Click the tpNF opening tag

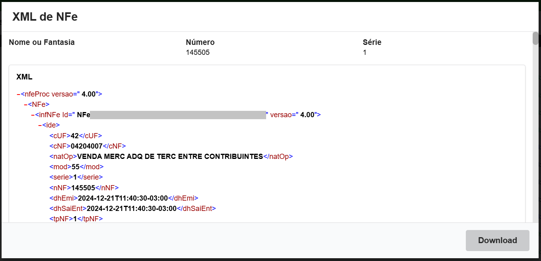tap(61, 218)
